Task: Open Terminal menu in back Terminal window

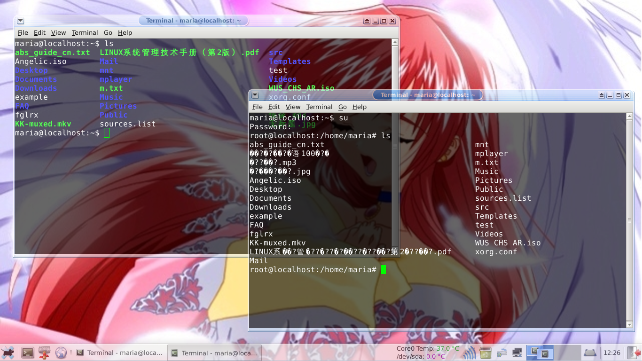Action: [85, 32]
